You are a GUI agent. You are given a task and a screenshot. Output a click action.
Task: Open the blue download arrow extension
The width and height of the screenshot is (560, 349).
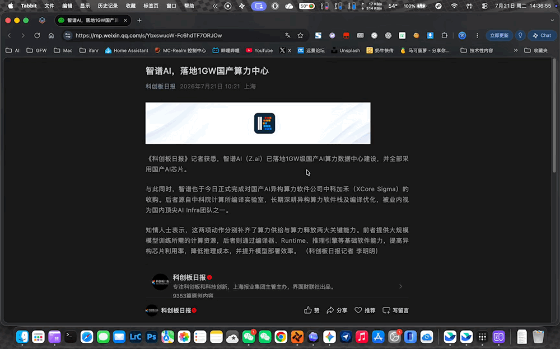click(430, 35)
